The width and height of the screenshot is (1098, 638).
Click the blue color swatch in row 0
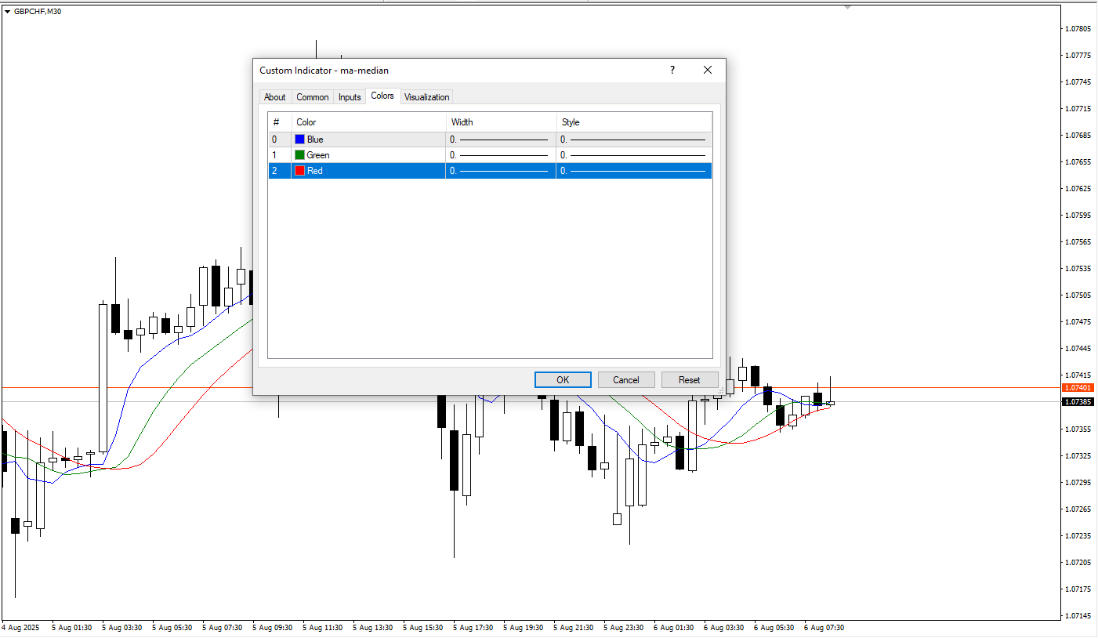299,140
